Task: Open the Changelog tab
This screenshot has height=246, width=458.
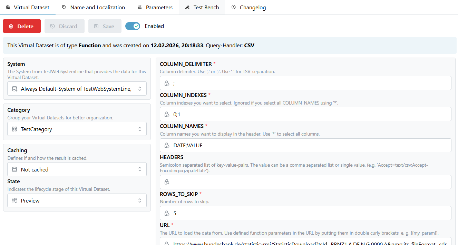Action: 249,7
